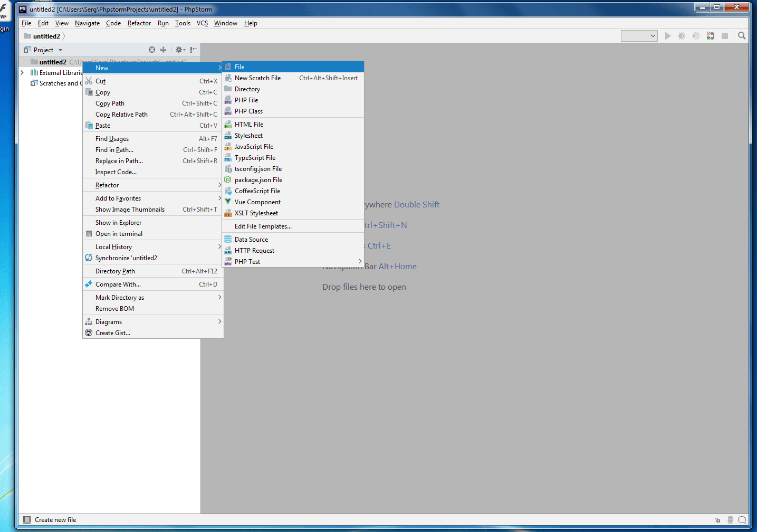
Task: Choose Inspect Code... from context menu
Action: point(153,172)
